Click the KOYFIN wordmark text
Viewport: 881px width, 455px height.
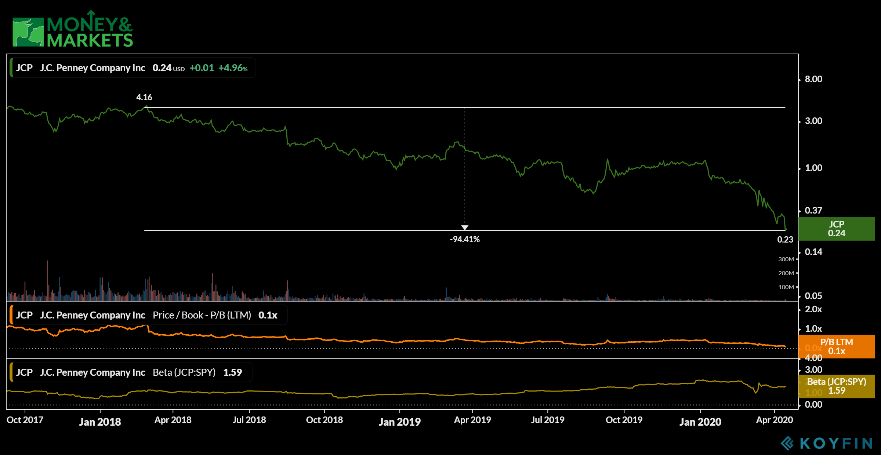click(836, 443)
